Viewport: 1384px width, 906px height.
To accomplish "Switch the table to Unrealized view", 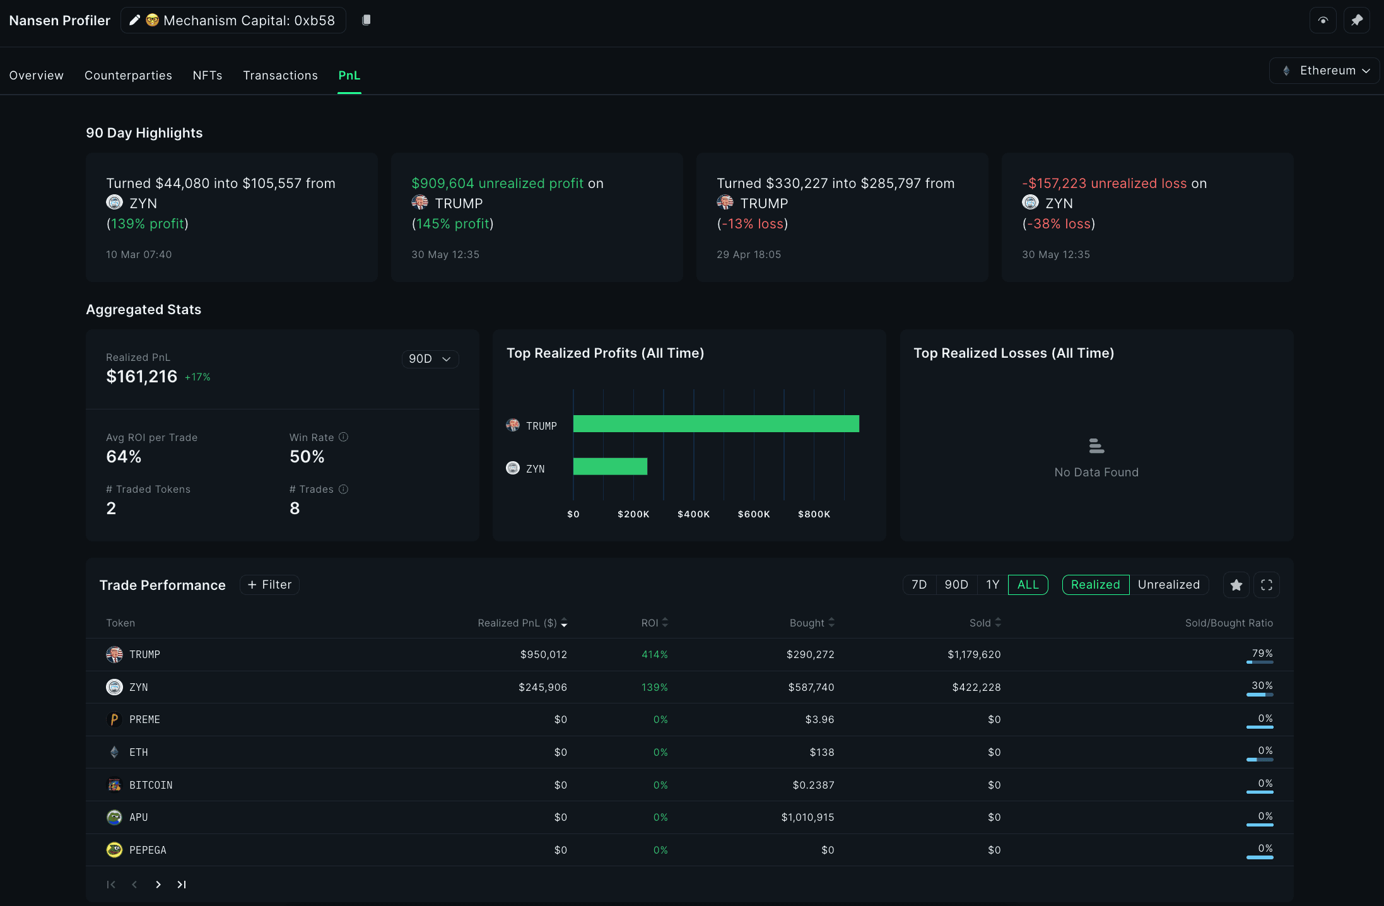I will pos(1168,585).
